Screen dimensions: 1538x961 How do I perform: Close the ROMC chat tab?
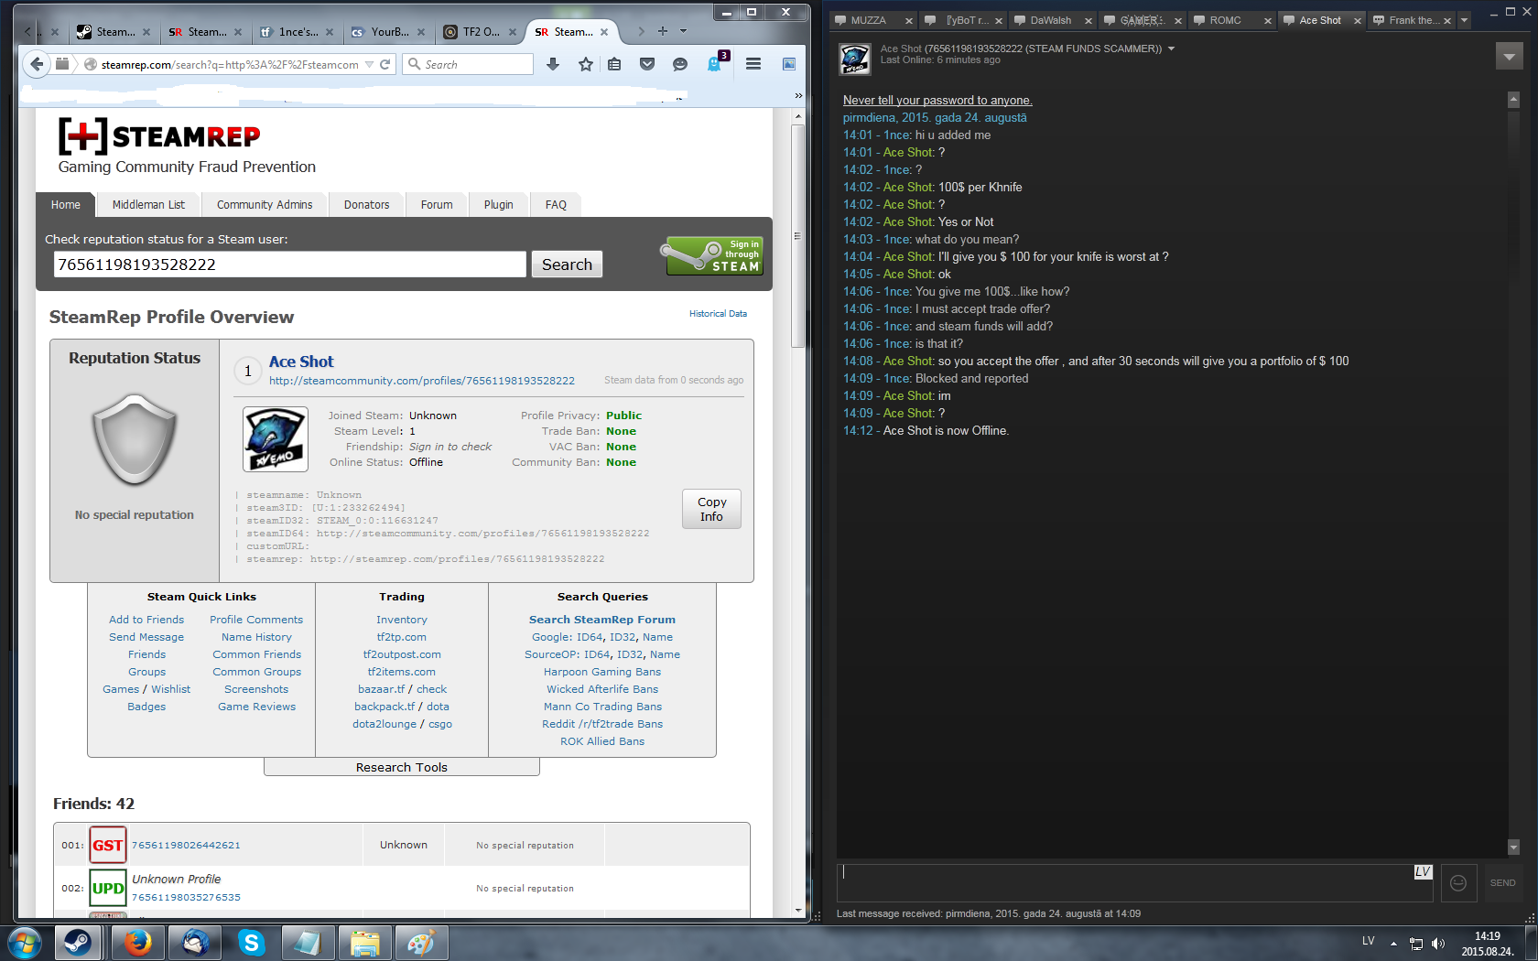pyautogui.click(x=1267, y=21)
